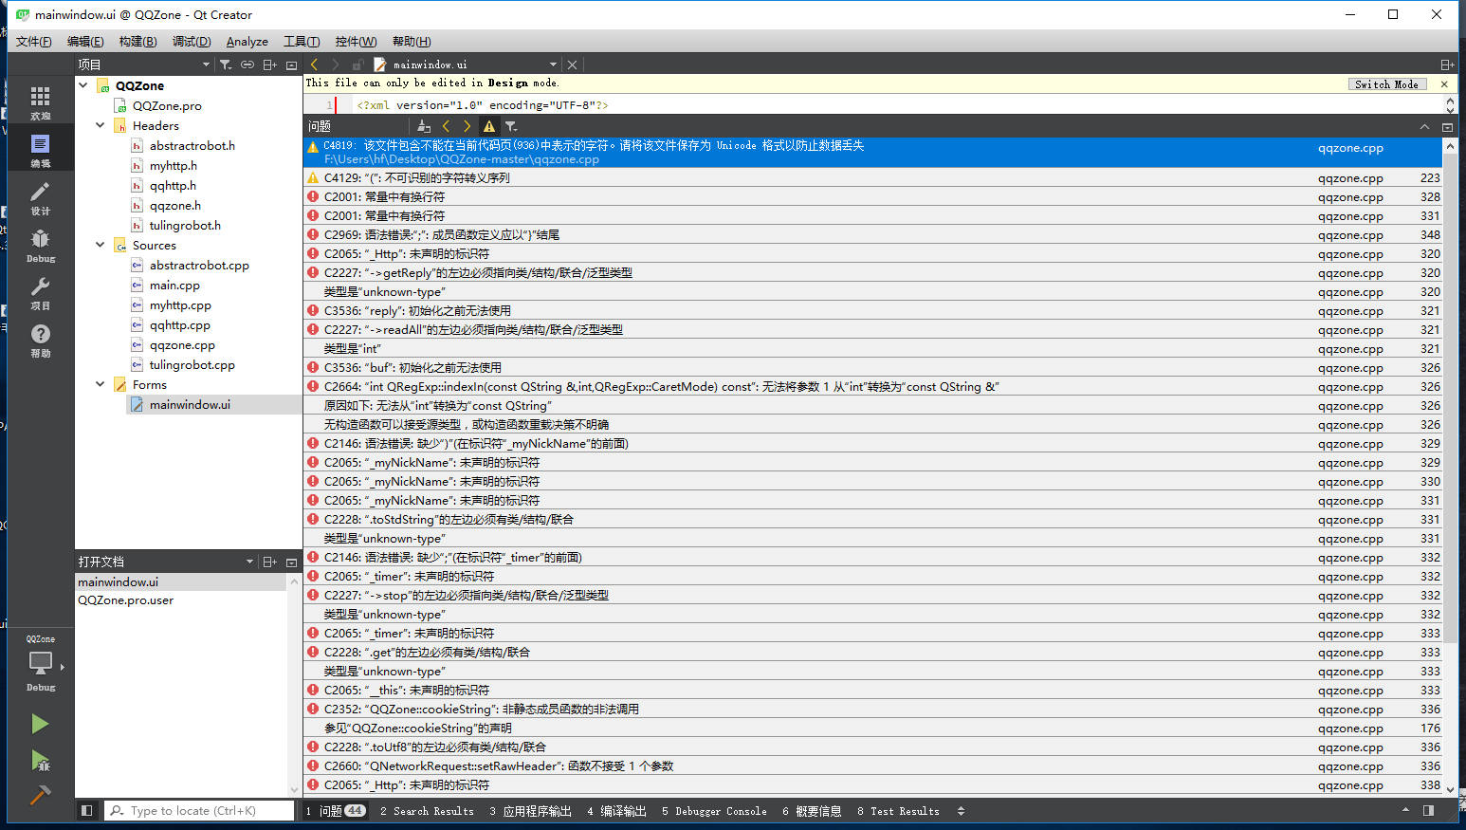Clear the issues list broom icon
Image resolution: width=1466 pixels, height=830 pixels.
coord(424,126)
